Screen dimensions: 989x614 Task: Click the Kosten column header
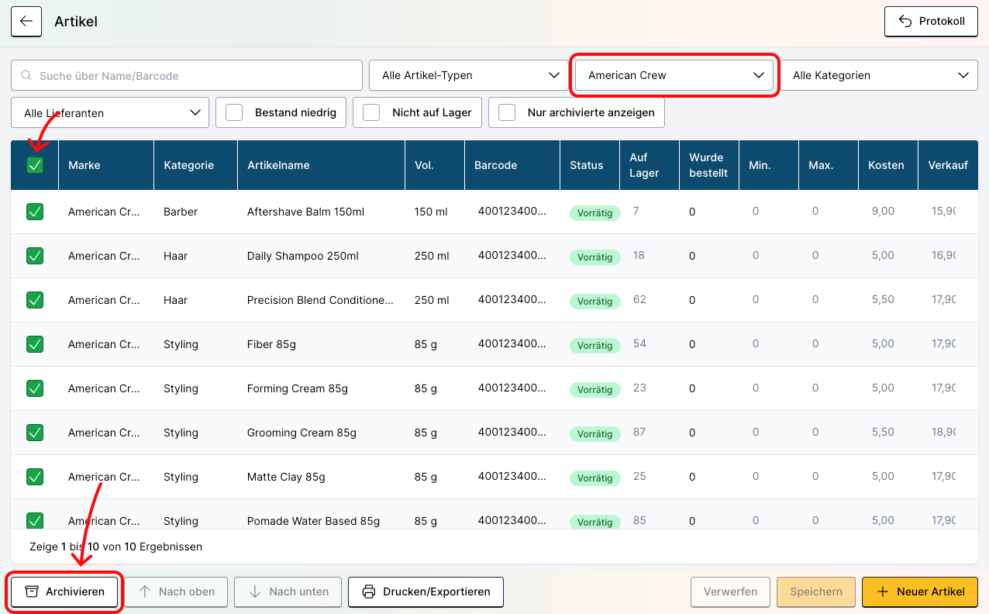[886, 165]
